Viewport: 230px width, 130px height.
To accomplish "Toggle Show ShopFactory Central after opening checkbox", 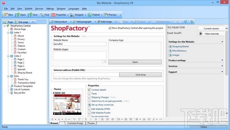I will click(110, 28).
